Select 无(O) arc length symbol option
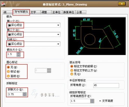129x107 pixels. tap(75, 74)
